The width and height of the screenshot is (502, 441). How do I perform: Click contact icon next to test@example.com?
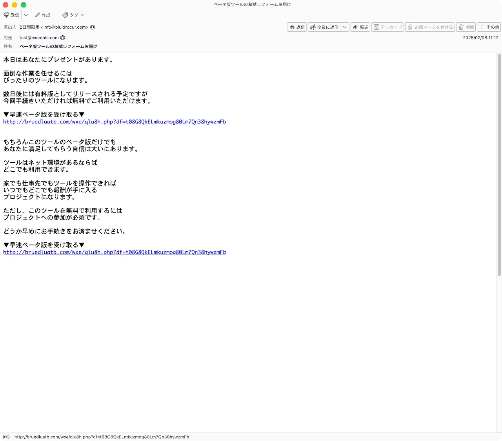click(63, 38)
